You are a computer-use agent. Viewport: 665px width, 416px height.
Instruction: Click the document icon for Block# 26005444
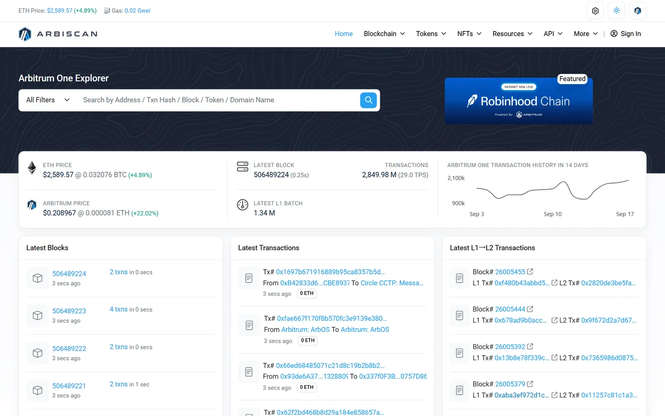tap(459, 316)
